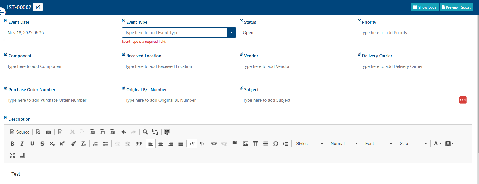Image resolution: width=479 pixels, height=184 pixels.
Task: Apply italic formatting in the editor
Action: (x=22, y=144)
